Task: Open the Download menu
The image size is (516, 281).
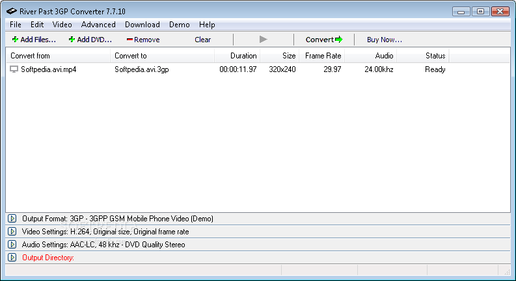Action: pos(143,25)
